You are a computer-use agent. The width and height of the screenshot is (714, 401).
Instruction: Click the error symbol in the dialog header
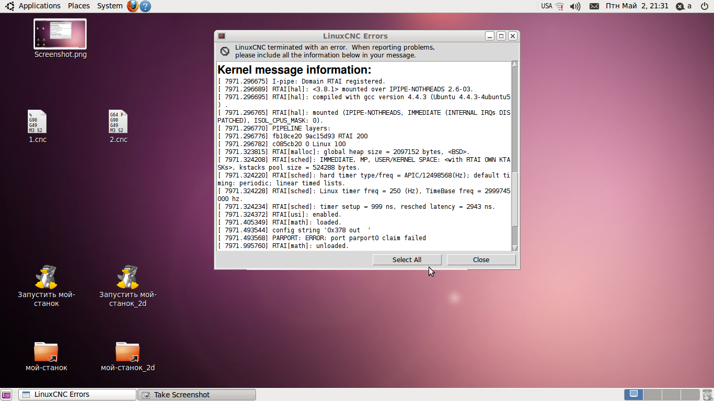point(225,51)
